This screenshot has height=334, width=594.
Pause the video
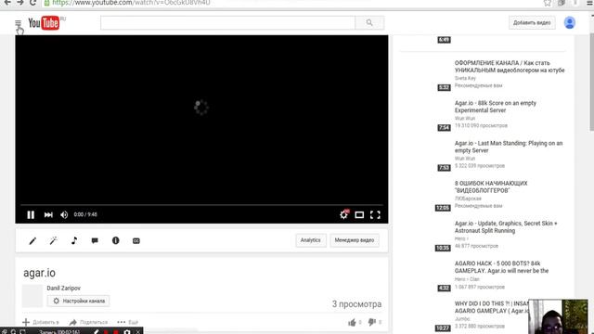pos(31,214)
